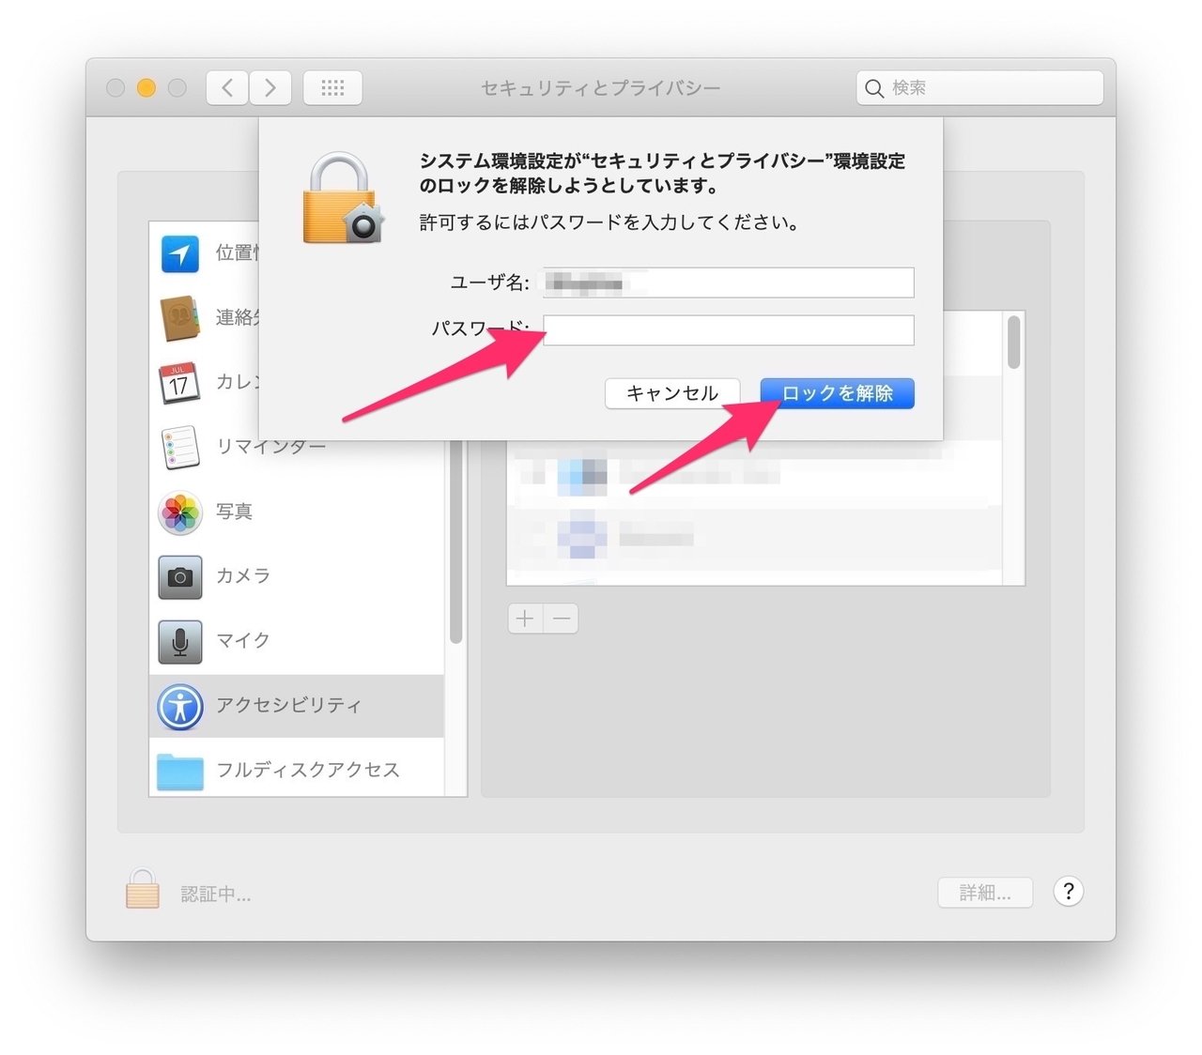
Task: Go forward with the right chevron button
Action: 270,87
